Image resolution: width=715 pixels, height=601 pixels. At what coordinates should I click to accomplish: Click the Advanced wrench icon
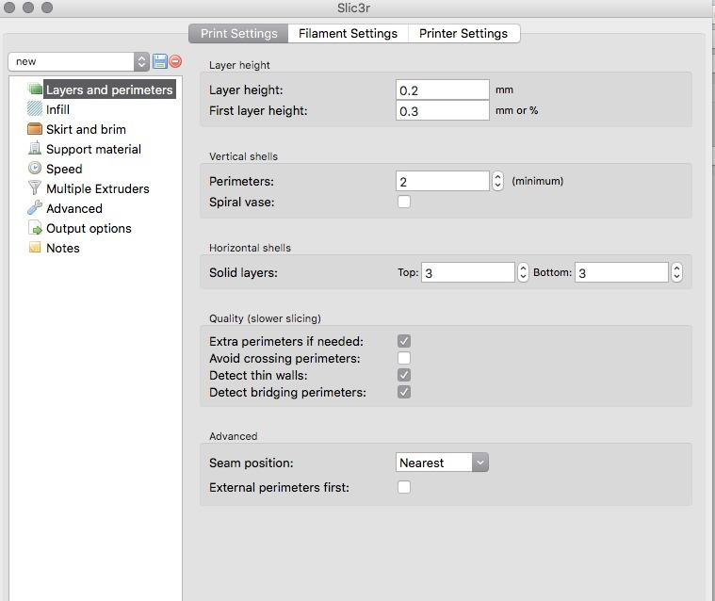pyautogui.click(x=35, y=207)
